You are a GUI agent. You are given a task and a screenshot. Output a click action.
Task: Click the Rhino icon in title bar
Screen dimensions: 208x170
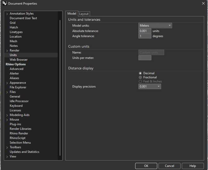click(5, 3)
